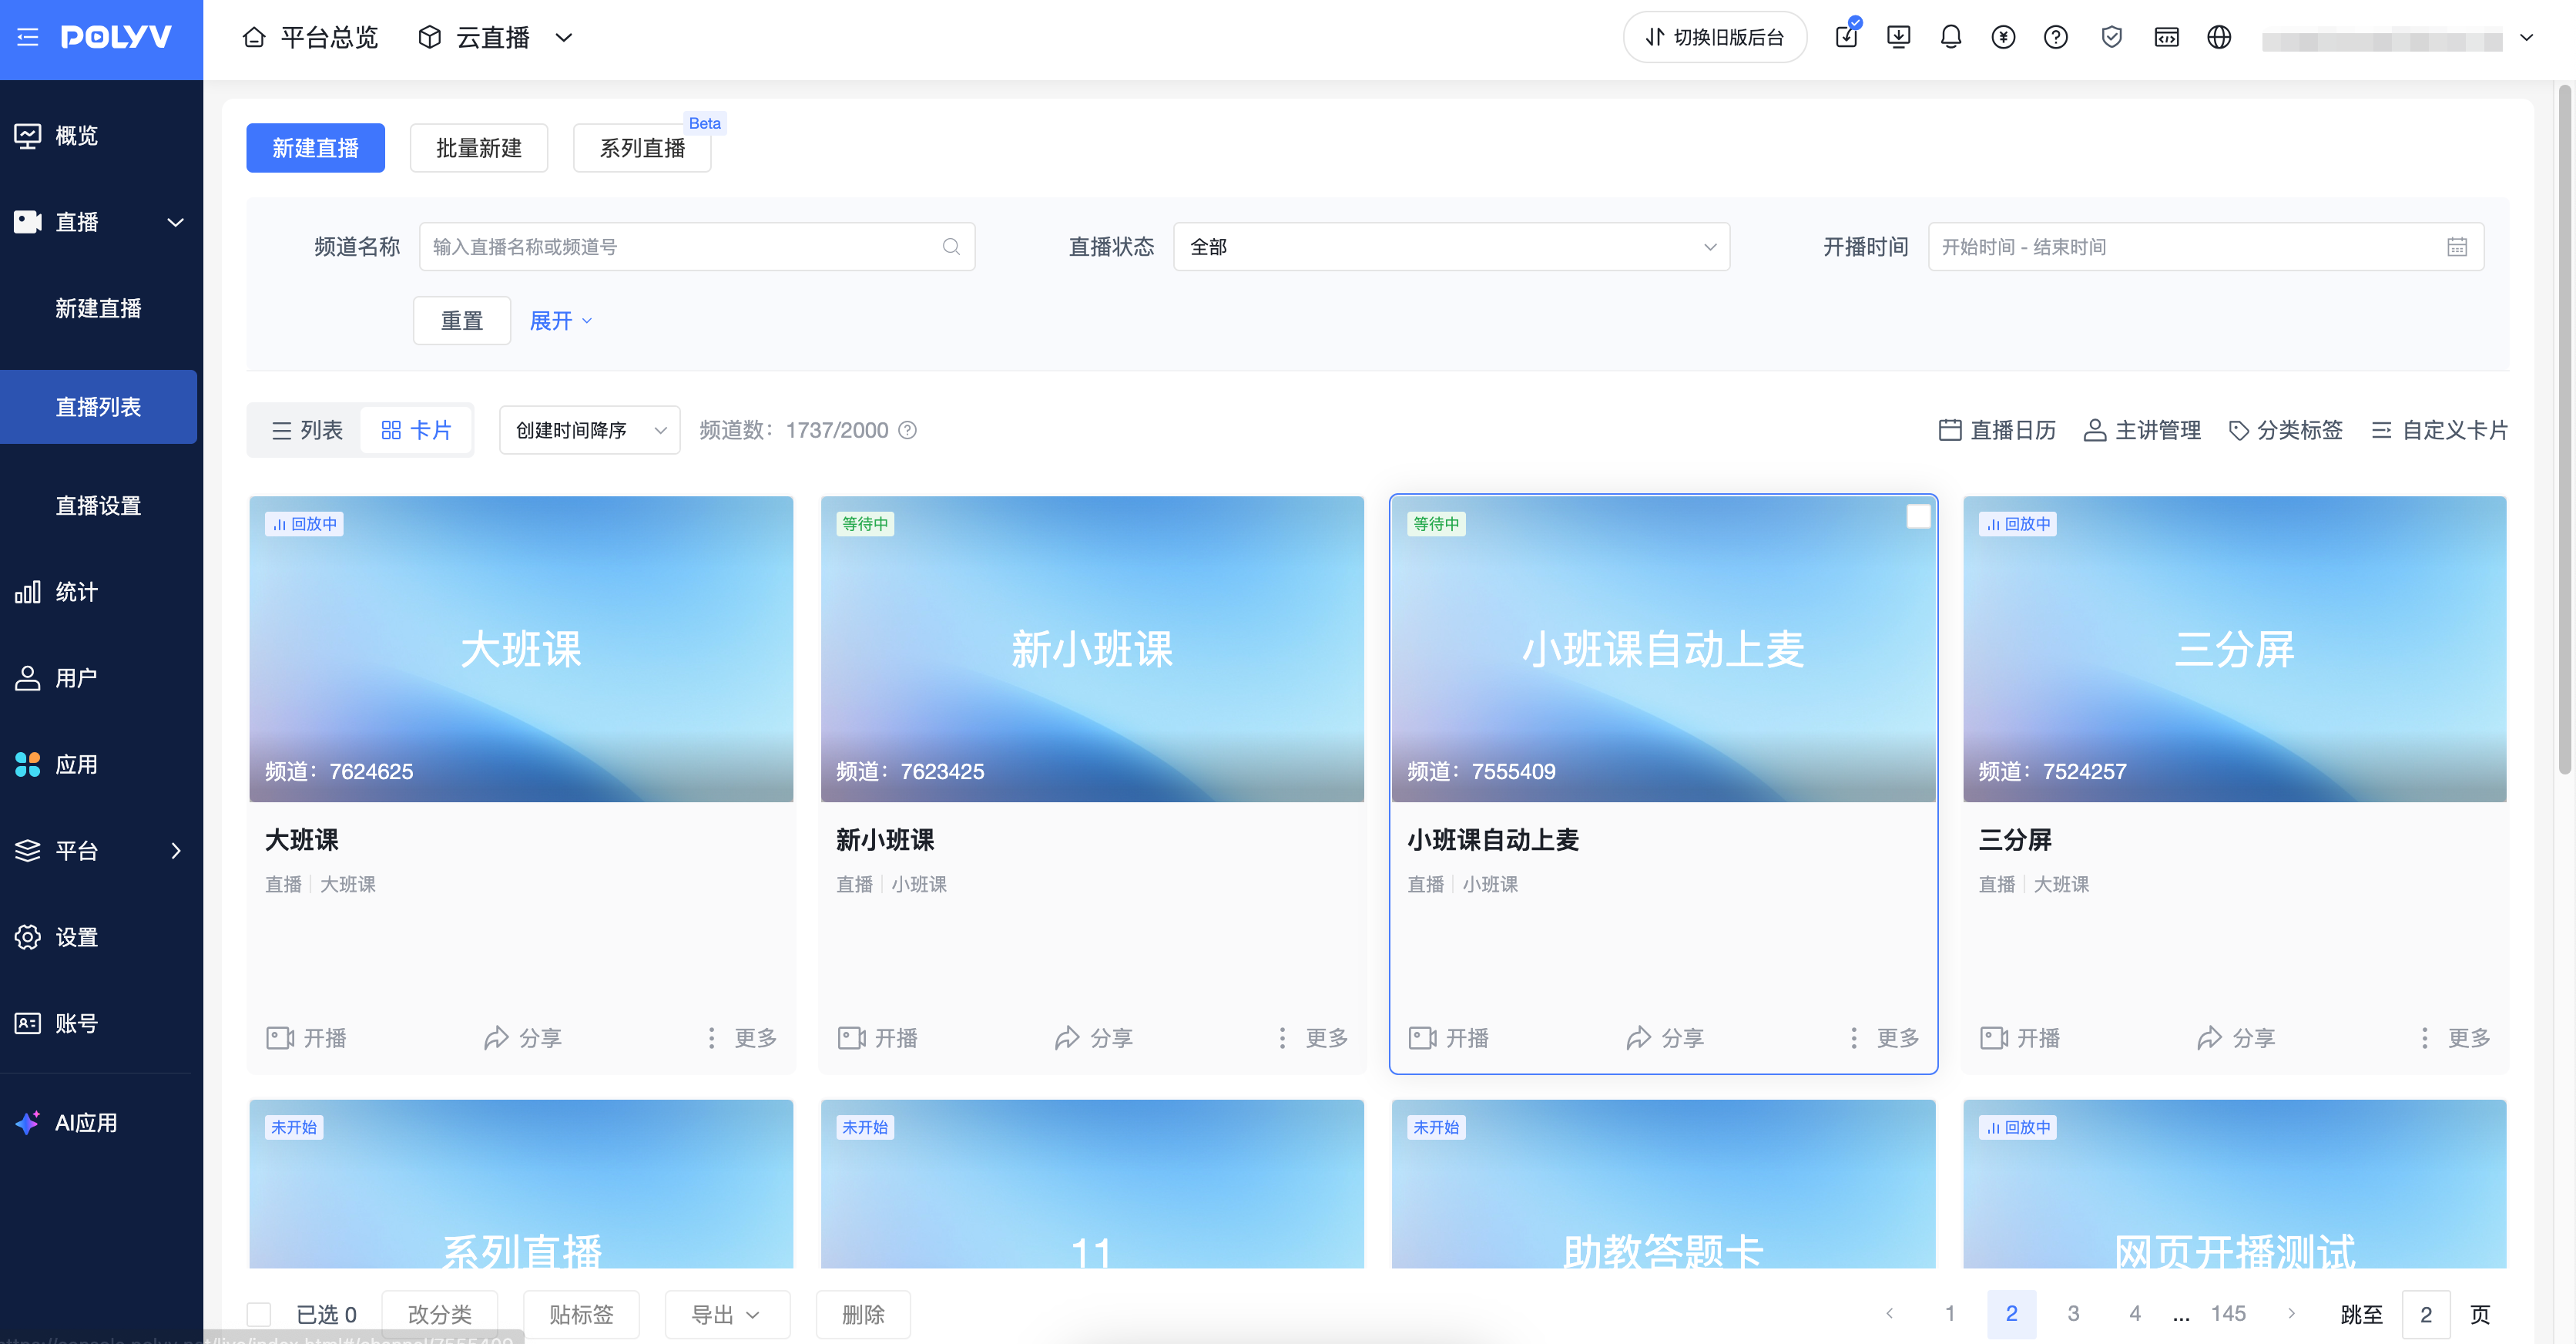Open the 三分屏 card thumbnail

(2234, 648)
